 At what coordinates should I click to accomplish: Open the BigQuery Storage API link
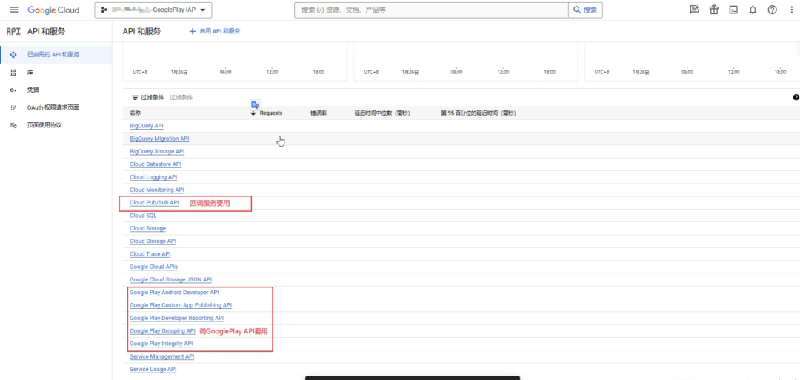point(157,152)
